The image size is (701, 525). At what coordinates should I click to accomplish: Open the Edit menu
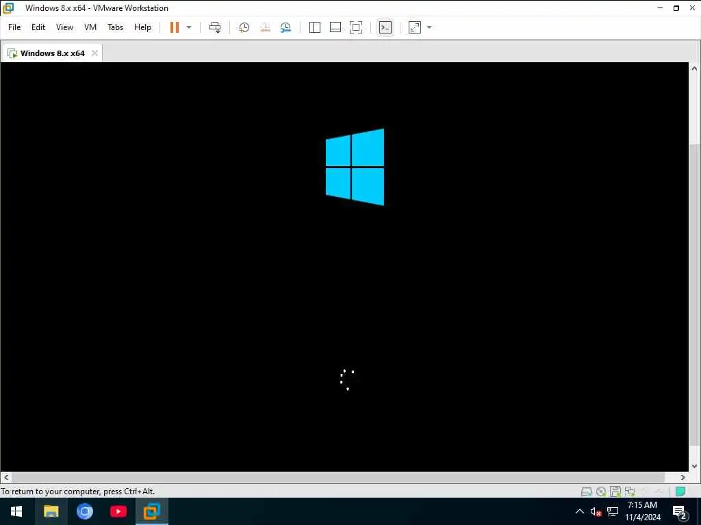coord(38,27)
